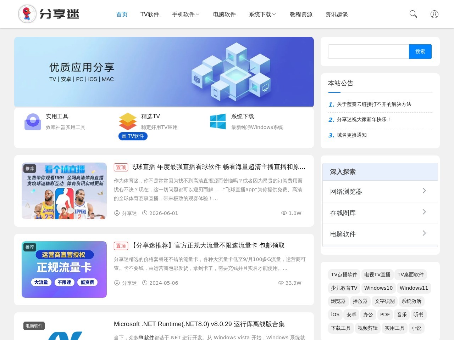
Task: Switch to the TV软件 menu item
Action: tap(150, 15)
